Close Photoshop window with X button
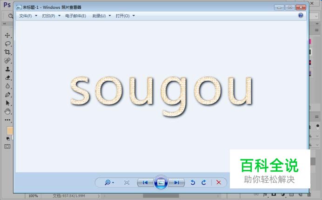Viewport: 322px width, 200px height. [312, 3]
